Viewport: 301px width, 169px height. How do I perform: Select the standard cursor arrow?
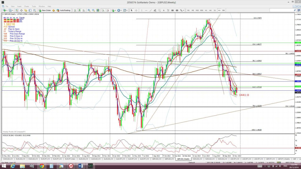(131, 10)
